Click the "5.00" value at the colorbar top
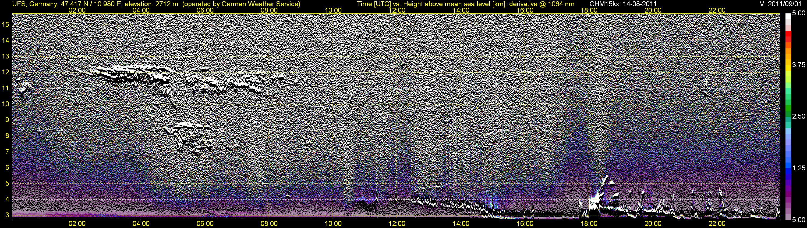807x228 pixels. pos(799,13)
